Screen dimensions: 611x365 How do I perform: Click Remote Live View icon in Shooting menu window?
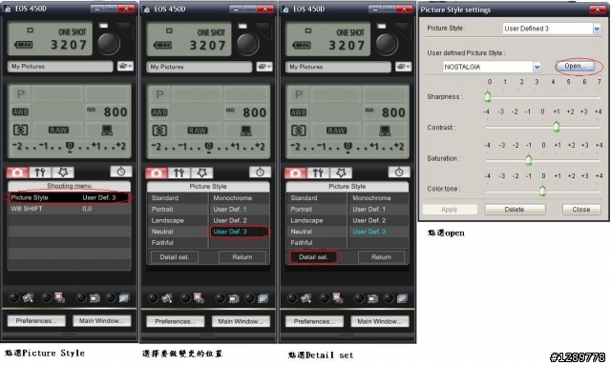click(x=28, y=298)
